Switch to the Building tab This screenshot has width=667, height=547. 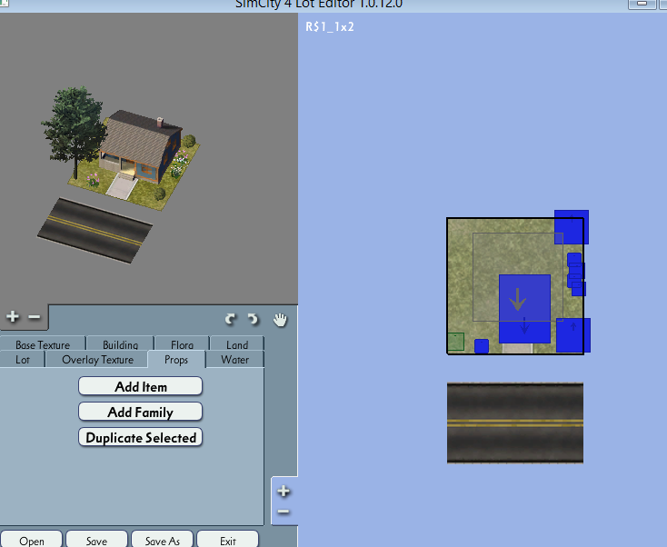click(120, 343)
